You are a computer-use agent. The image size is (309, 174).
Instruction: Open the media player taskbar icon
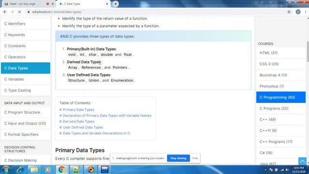click(x=48, y=170)
